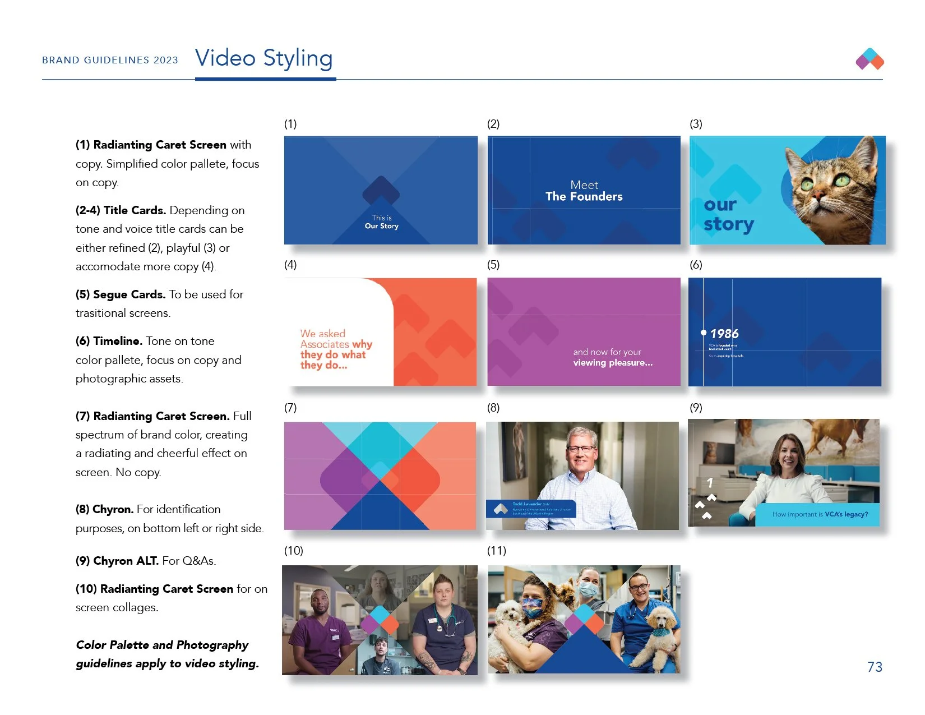Click the 'our story' cat title card

coord(787,190)
